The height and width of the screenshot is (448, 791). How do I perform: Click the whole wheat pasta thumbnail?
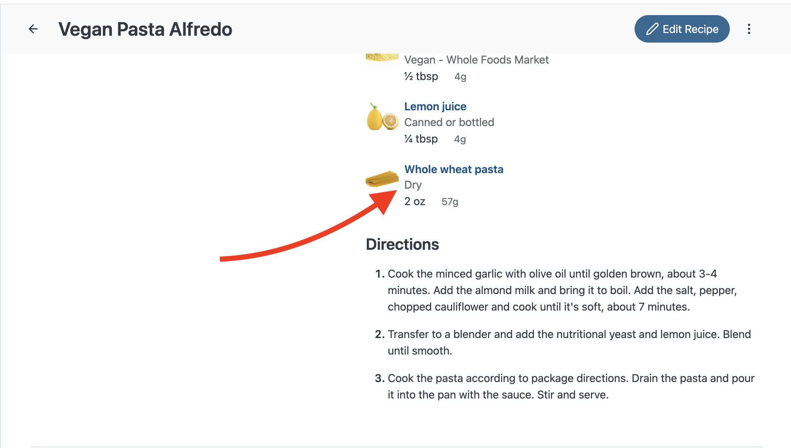tap(382, 179)
